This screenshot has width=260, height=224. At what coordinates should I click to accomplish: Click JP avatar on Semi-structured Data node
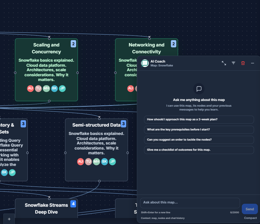[x=112, y=161]
